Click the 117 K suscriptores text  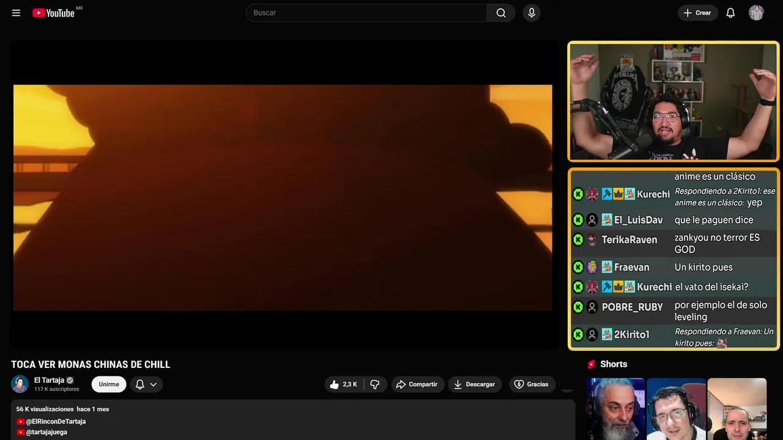pyautogui.click(x=57, y=389)
